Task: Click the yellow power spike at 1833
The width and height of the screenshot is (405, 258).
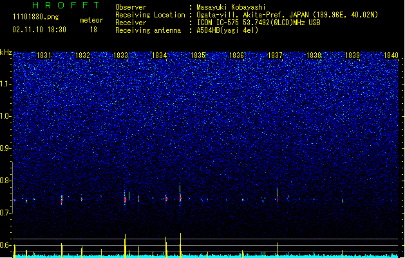Action: tap(125, 246)
